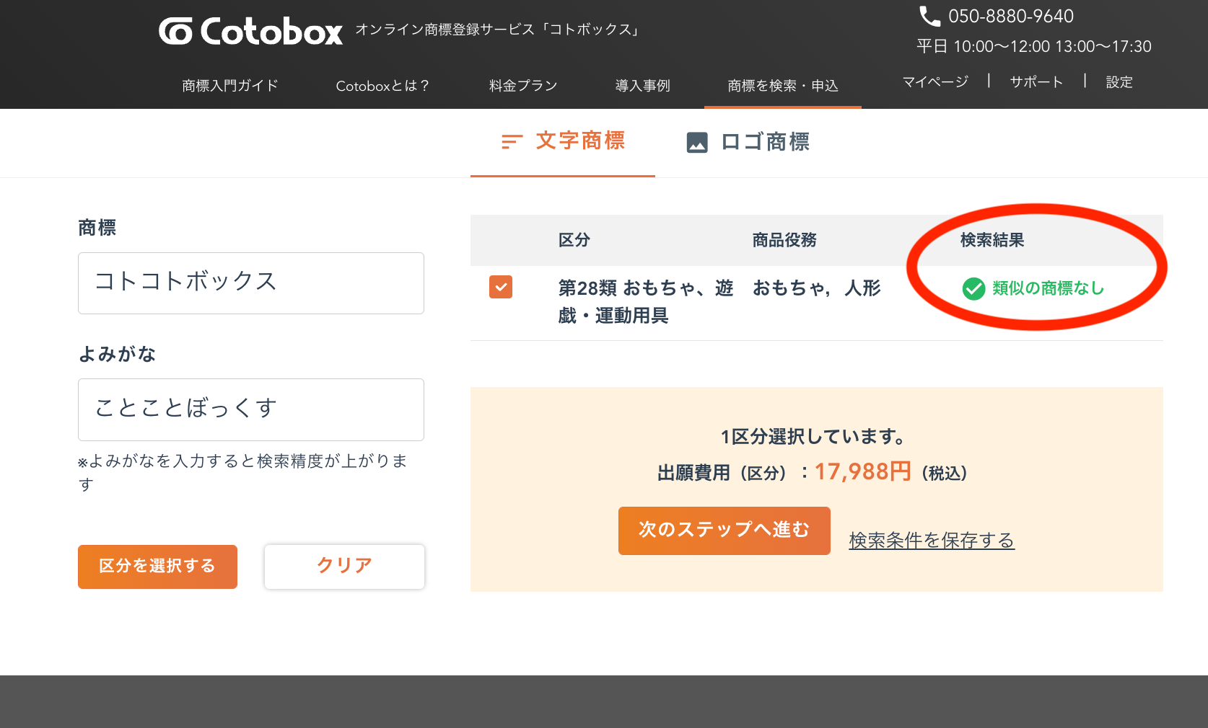1208x728 pixels.
Task: Click the 区分を選択する button
Action: click(157, 567)
